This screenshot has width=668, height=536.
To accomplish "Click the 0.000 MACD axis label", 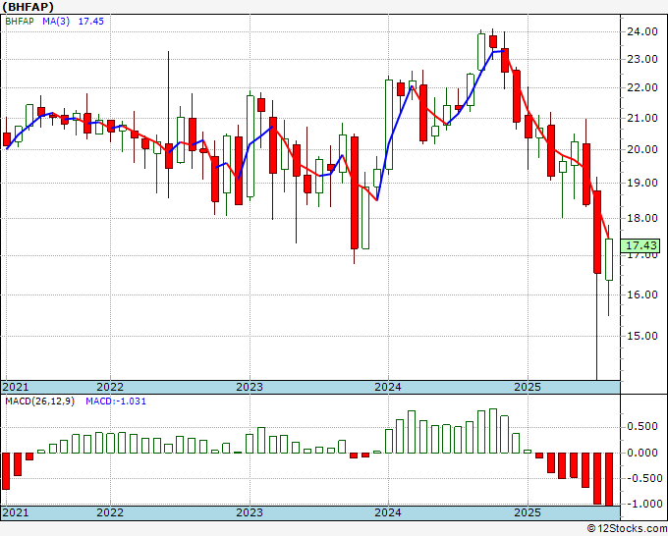I will (x=642, y=453).
